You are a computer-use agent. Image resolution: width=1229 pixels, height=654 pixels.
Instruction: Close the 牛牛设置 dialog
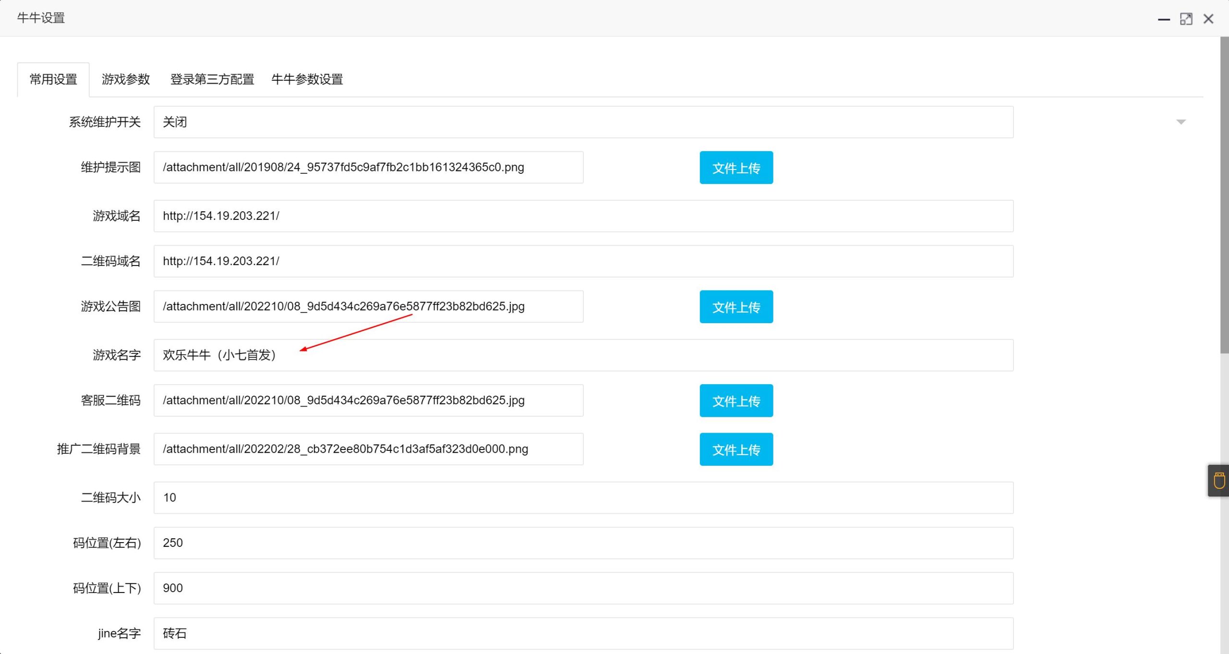coord(1208,19)
